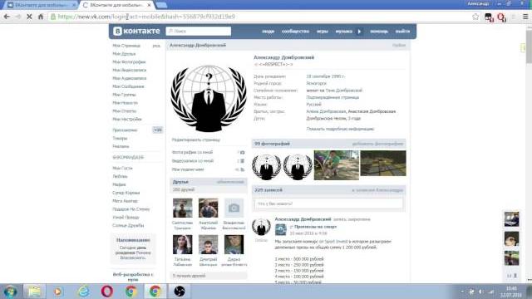Open the 'помощь' header link
This screenshot has height=299, width=532.
click(x=379, y=32)
